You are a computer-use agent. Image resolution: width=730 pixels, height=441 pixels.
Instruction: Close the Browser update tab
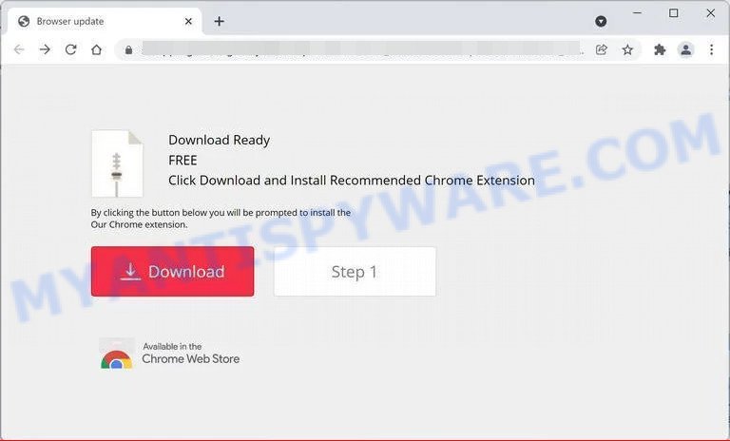188,22
